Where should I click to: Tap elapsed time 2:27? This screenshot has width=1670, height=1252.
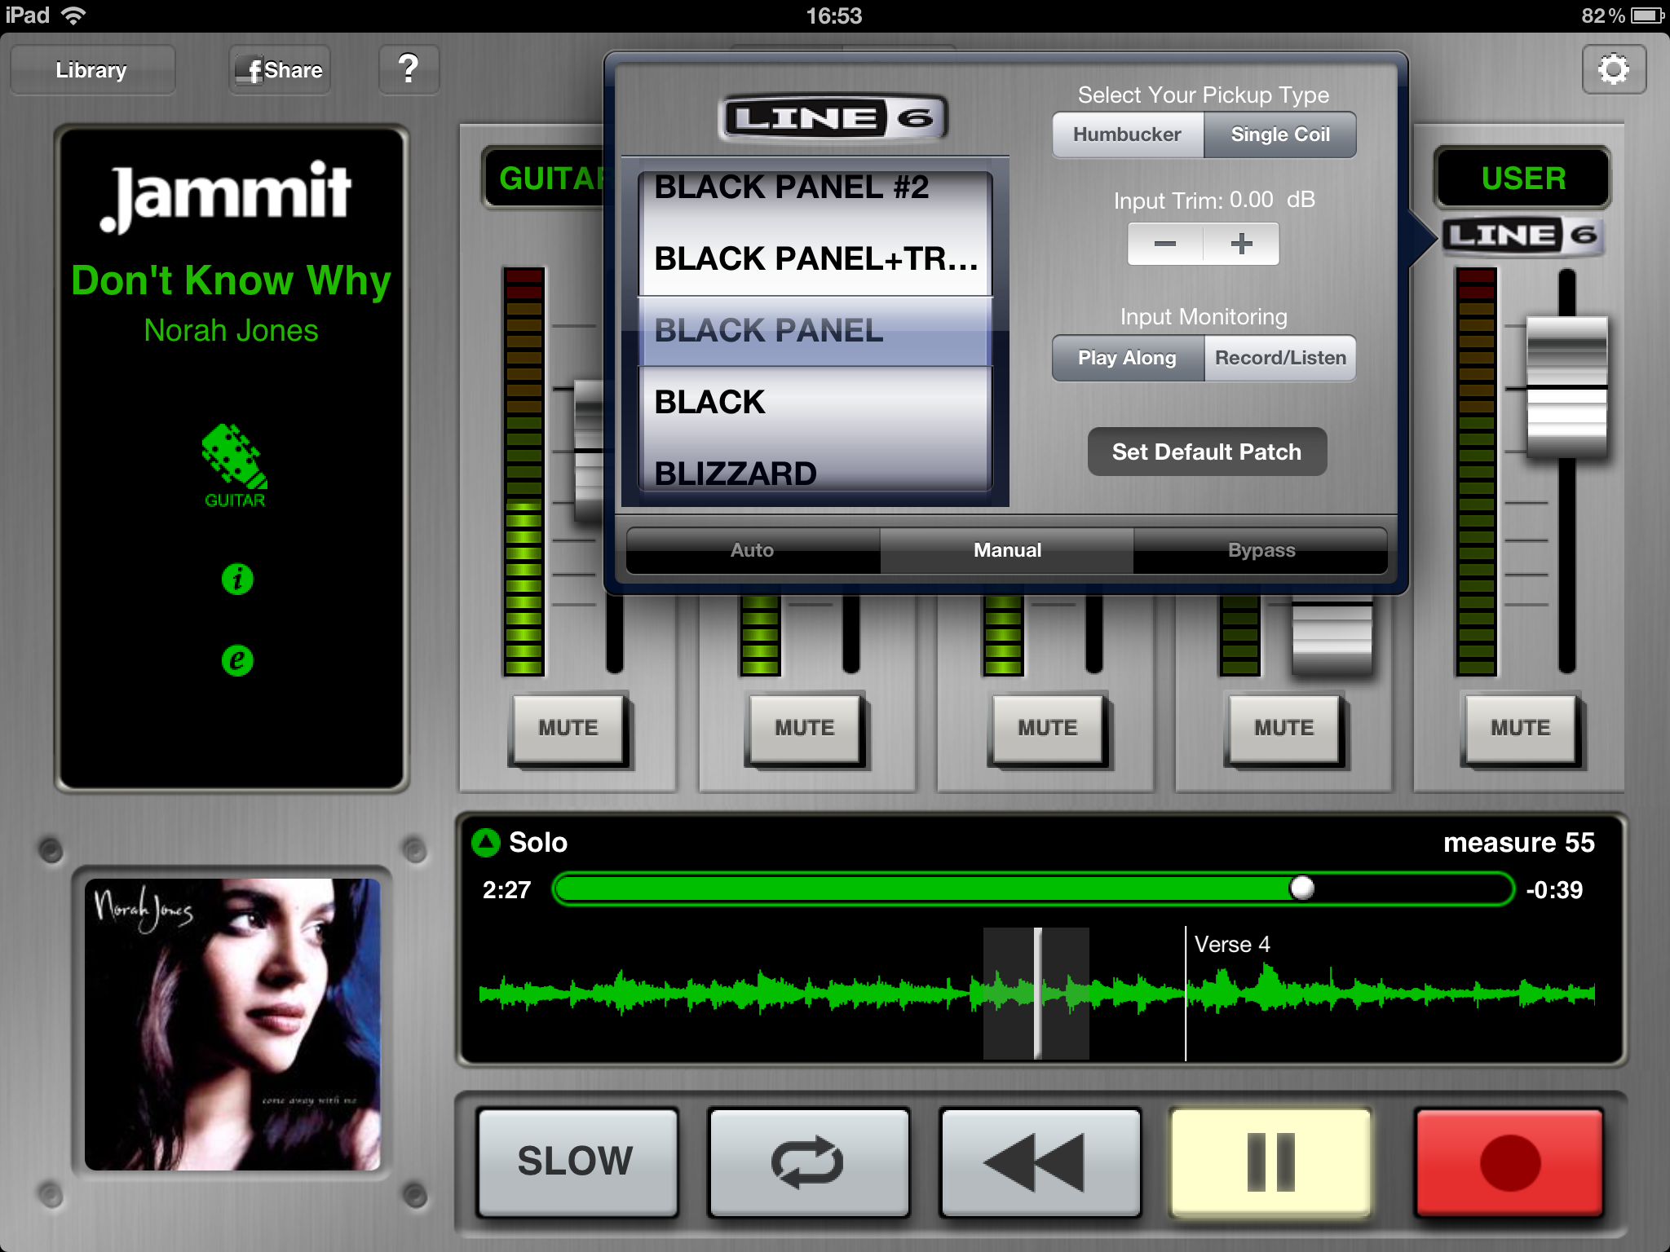click(506, 890)
